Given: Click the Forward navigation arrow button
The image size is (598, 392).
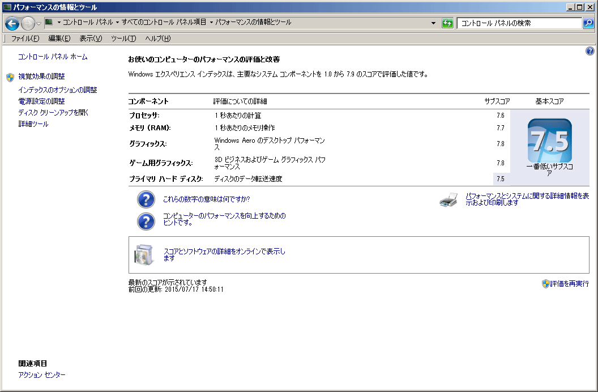Looking at the screenshot, I should pyautogui.click(x=28, y=23).
